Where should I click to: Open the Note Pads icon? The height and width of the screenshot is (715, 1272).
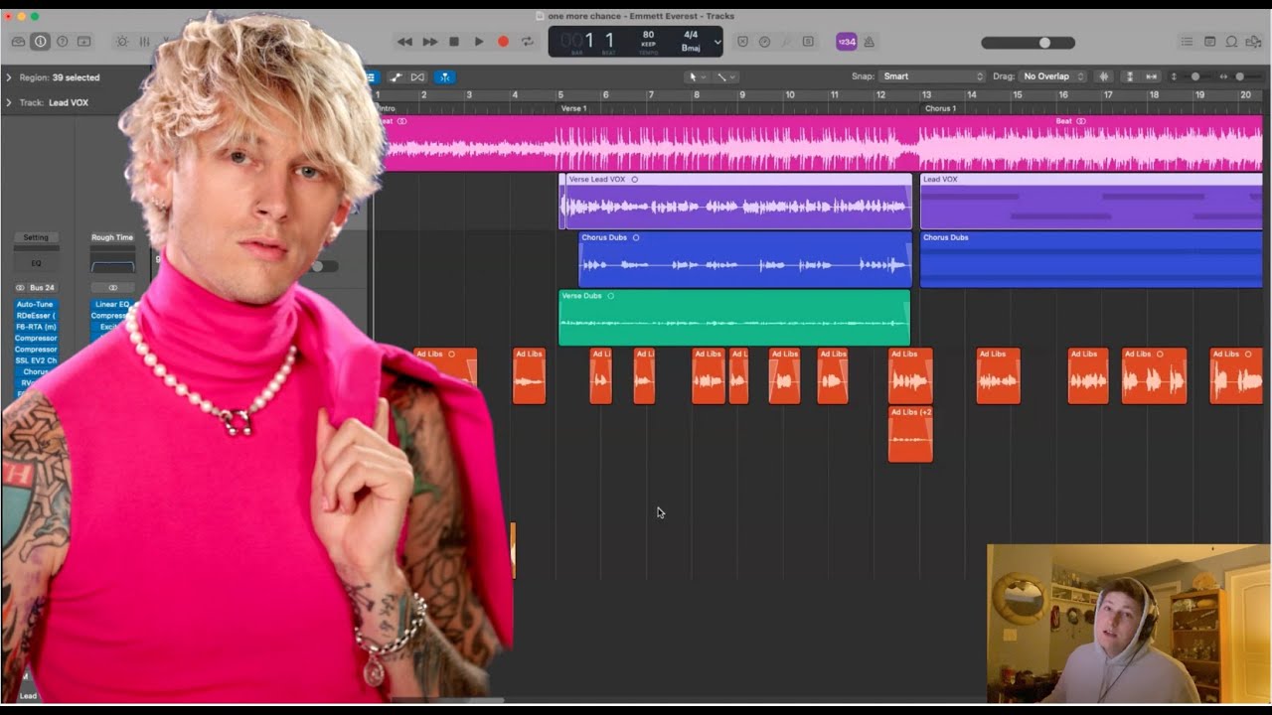pos(1209,42)
